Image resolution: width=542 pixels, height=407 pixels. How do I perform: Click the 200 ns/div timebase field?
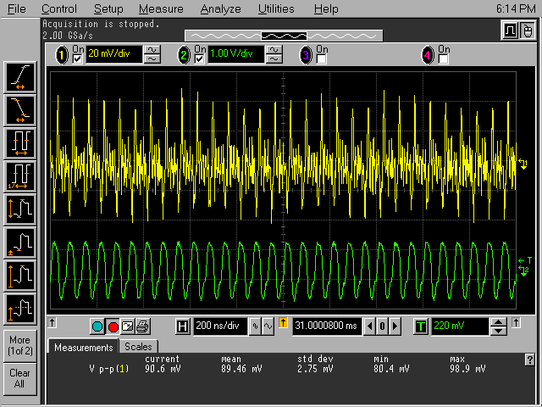pos(222,326)
